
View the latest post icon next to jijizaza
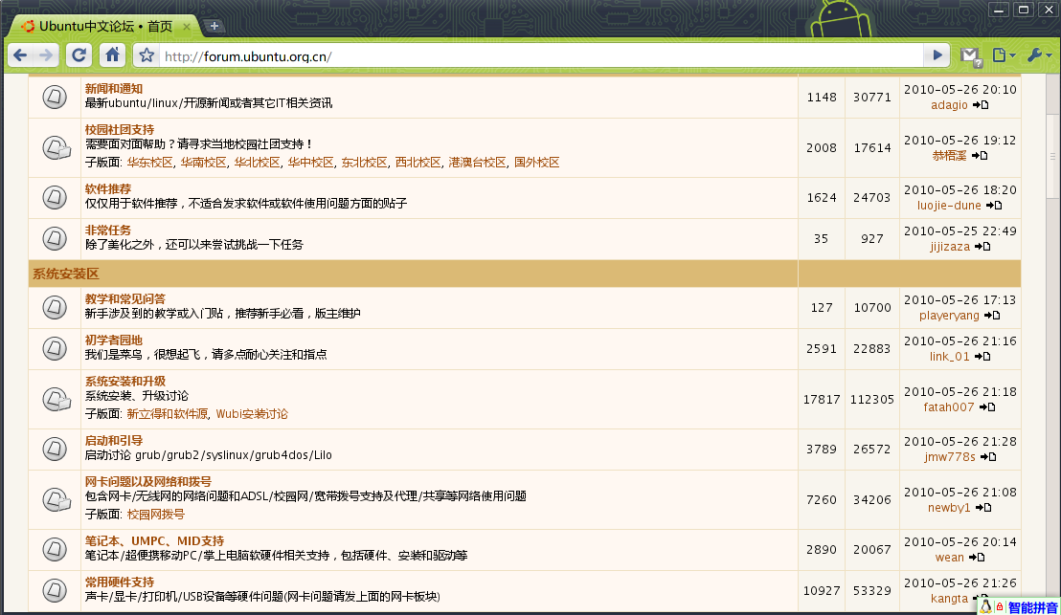pyautogui.click(x=982, y=247)
